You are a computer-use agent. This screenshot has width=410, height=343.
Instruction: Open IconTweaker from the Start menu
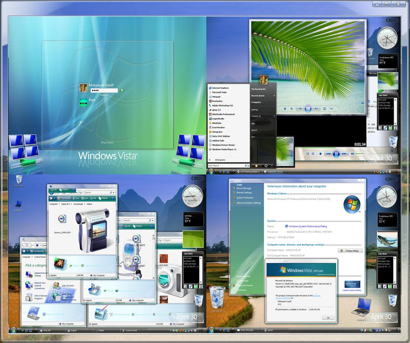coord(216,127)
